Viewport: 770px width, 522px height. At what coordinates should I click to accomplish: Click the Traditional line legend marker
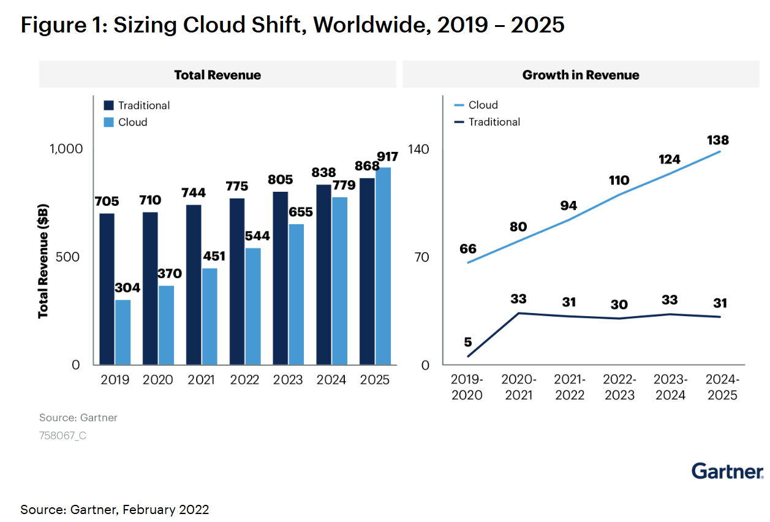pyautogui.click(x=458, y=122)
